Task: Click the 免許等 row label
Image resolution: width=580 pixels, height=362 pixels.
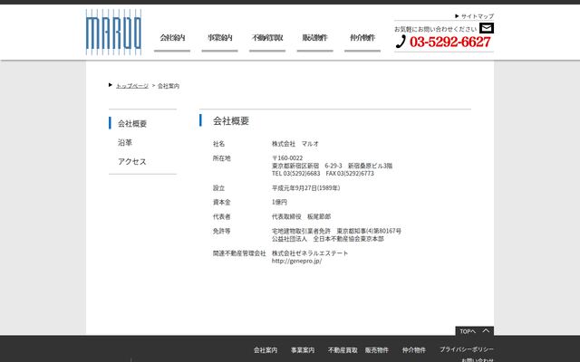Action: (221, 231)
